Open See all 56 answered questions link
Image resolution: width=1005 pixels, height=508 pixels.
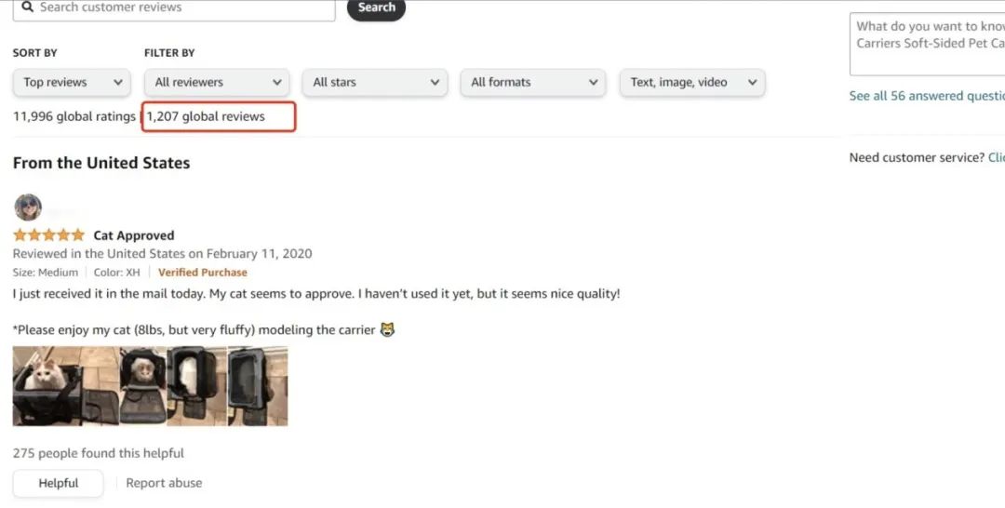927,96
